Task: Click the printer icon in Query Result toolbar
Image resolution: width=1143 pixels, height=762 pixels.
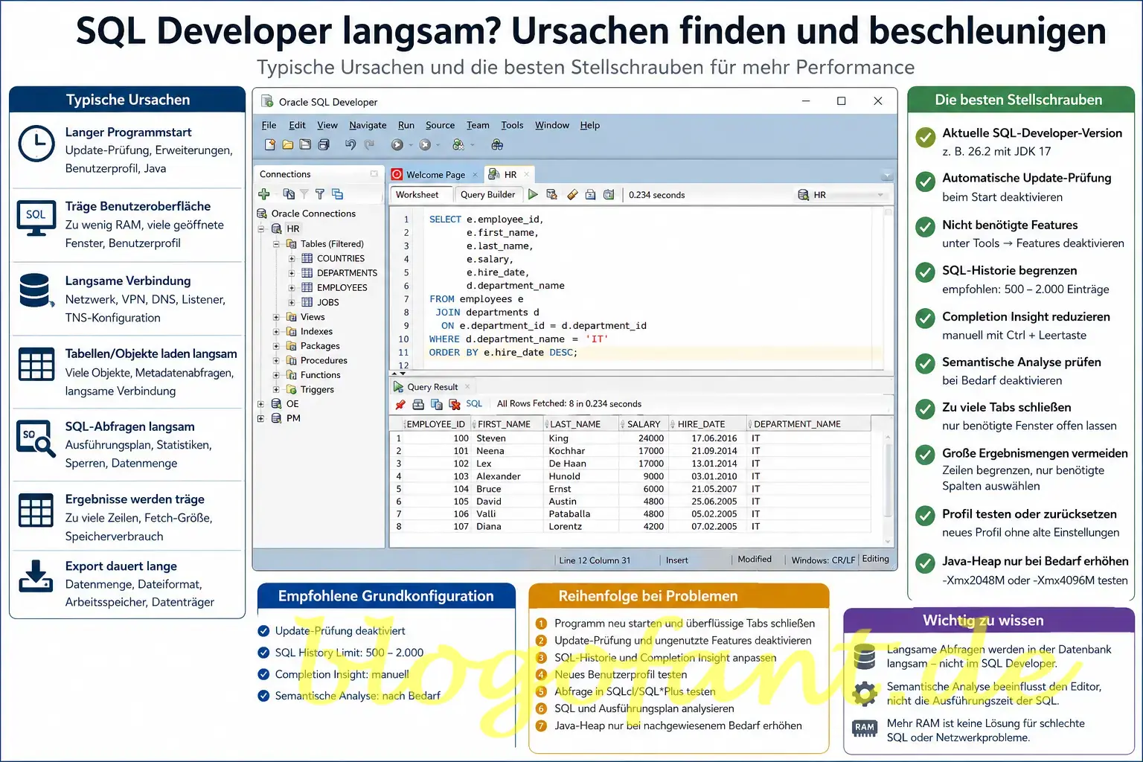Action: click(x=418, y=404)
